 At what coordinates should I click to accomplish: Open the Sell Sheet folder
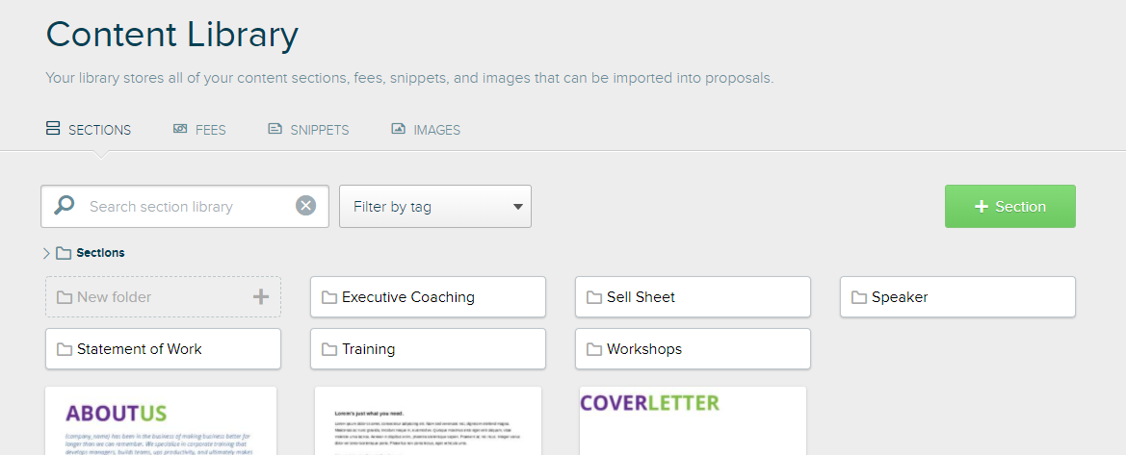click(693, 296)
